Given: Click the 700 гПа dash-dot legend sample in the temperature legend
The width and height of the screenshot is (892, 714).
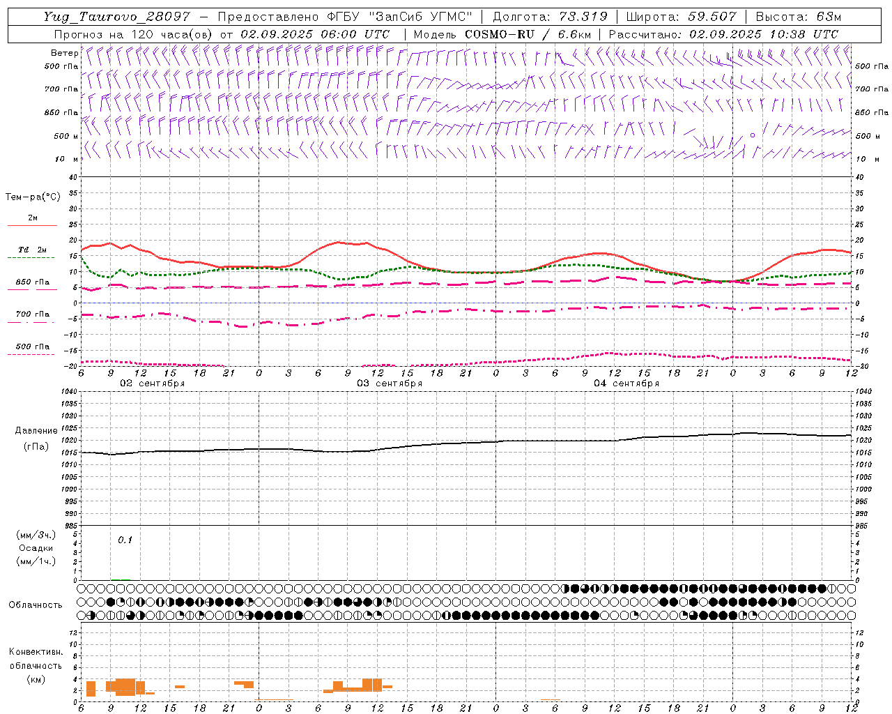Looking at the screenshot, I should pos(31,322).
